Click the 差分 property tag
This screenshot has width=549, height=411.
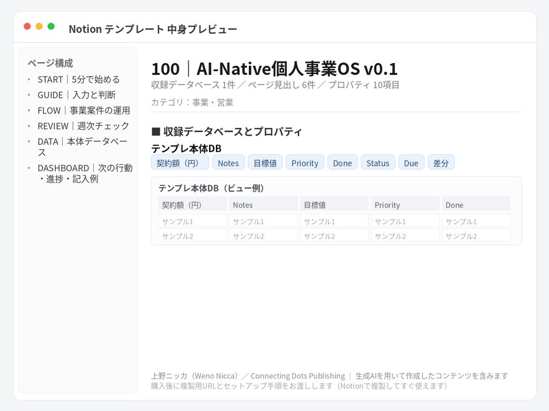[x=441, y=163]
